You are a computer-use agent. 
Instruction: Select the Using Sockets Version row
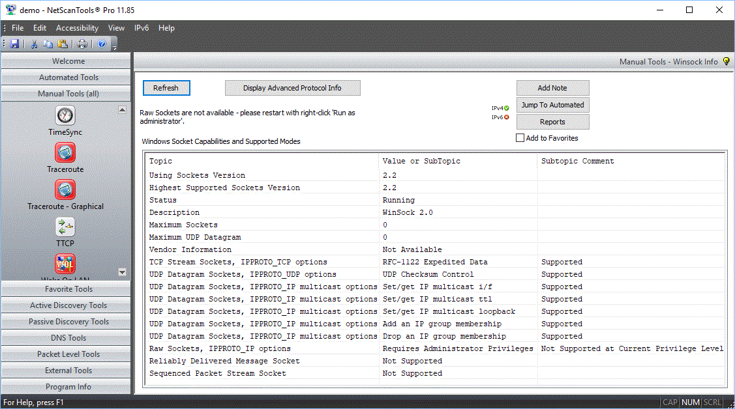coord(436,175)
